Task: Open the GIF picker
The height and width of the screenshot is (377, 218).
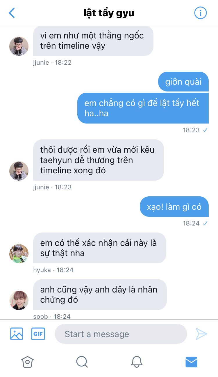Action: point(38,334)
